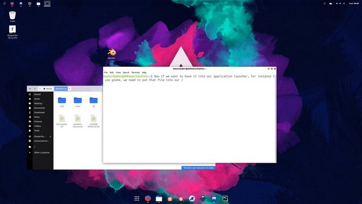Click the Videos icon in Files sidebar
Image resolution: width=362 pixels, height=204 pixels.
30,126
